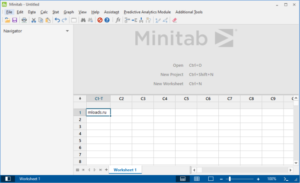Click the Undo arrow icon
This screenshot has height=183, width=300.
(57, 20)
